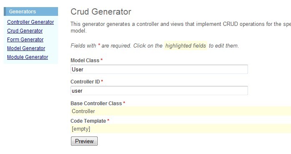Click the Controller ID label
Image resolution: width=291 pixels, height=154 pixels.
pyautogui.click(x=85, y=82)
